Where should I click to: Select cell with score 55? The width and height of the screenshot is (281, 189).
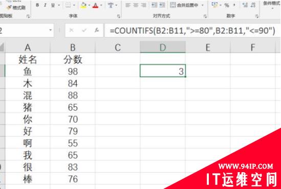pos(73,143)
